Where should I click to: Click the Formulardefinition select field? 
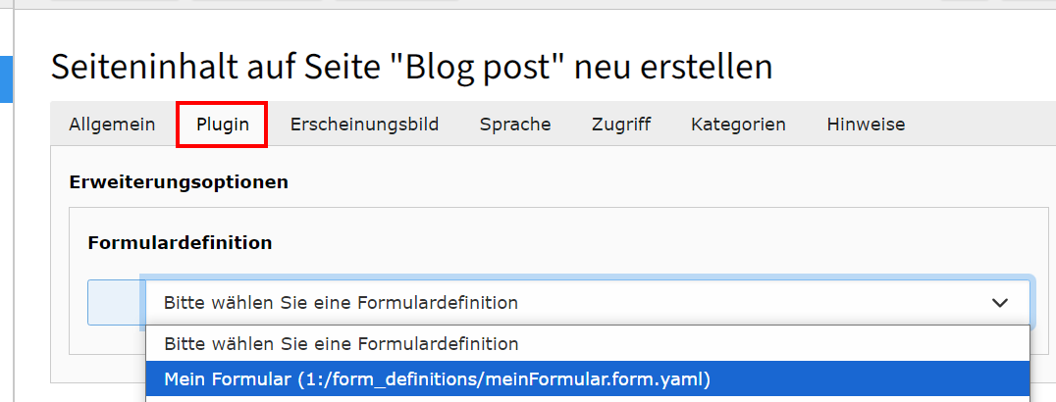(x=569, y=303)
